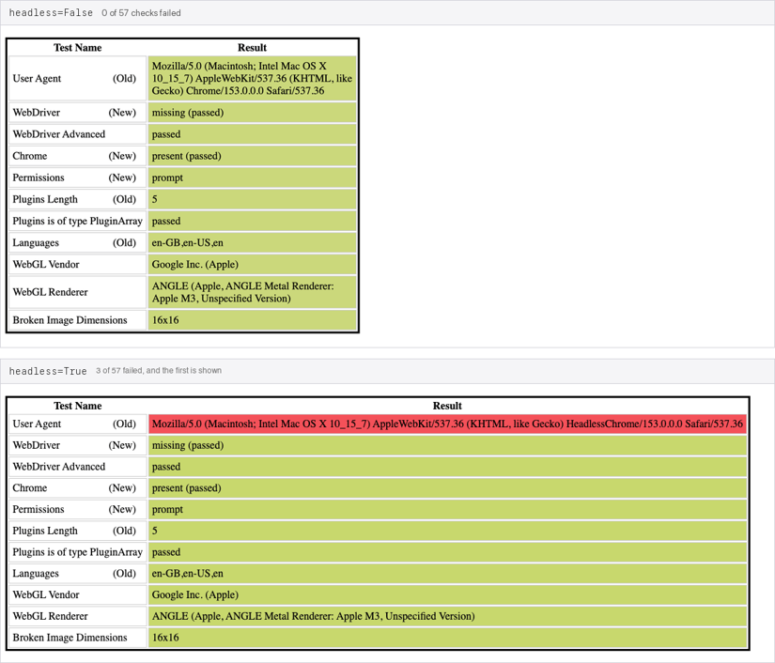
Task: Click 'prompt' result in headless=False table
Action: point(252,177)
